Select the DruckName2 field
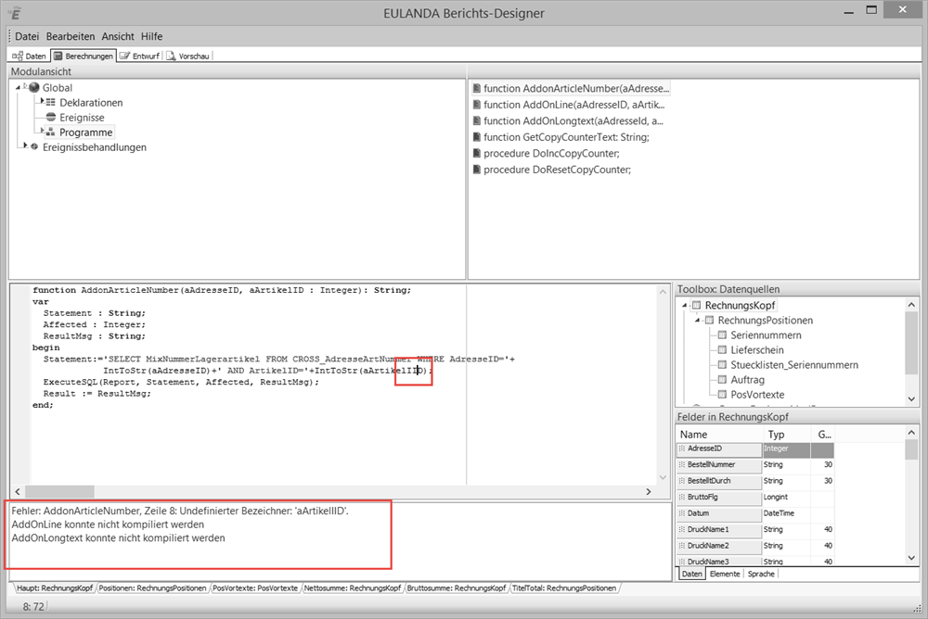 (x=719, y=546)
